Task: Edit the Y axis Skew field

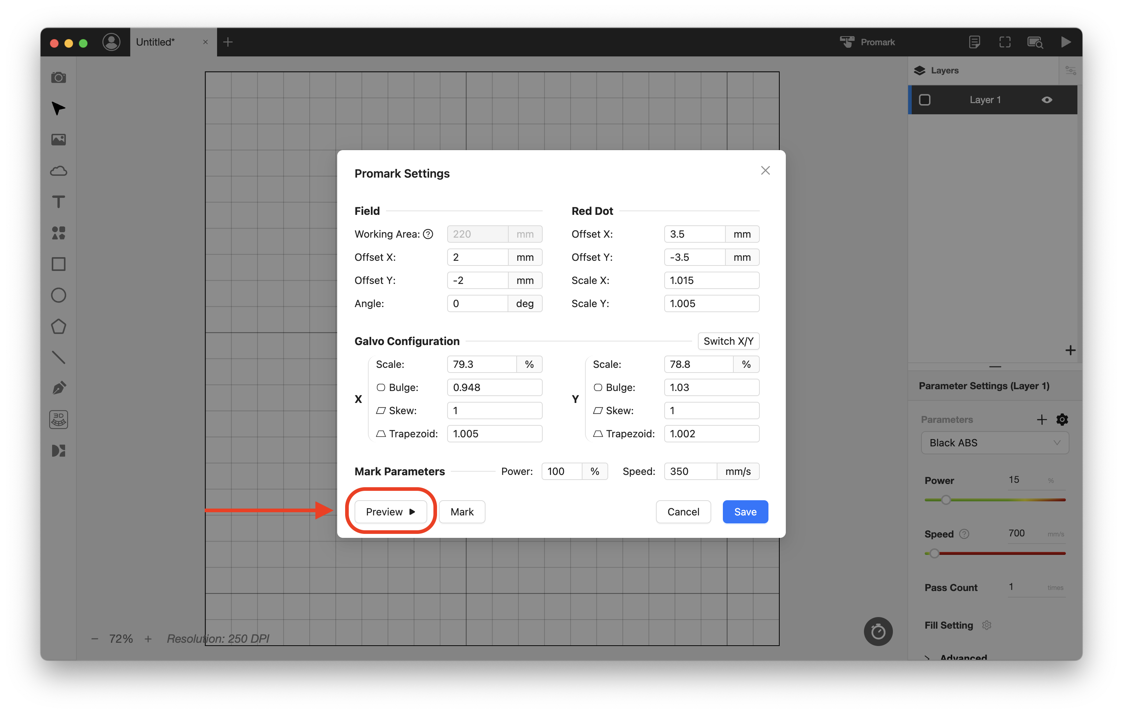Action: point(712,411)
